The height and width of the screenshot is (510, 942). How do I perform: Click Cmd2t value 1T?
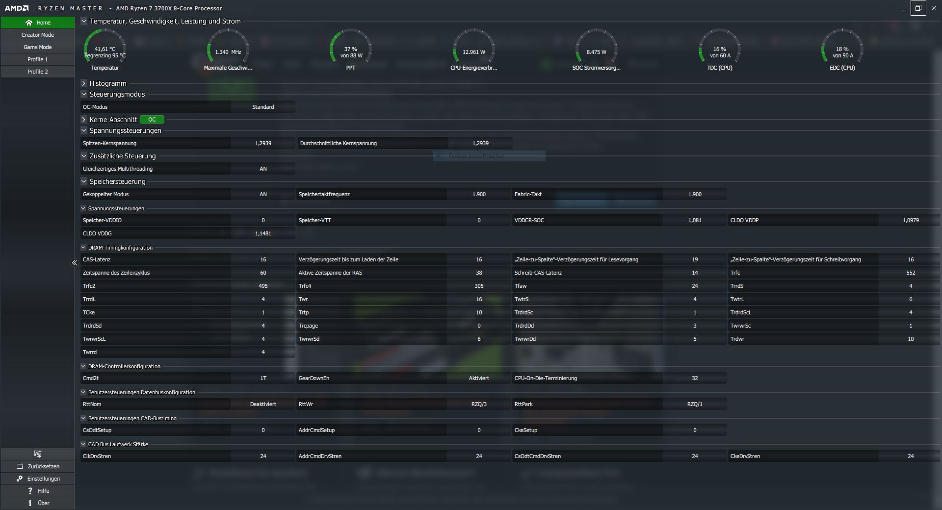click(263, 378)
